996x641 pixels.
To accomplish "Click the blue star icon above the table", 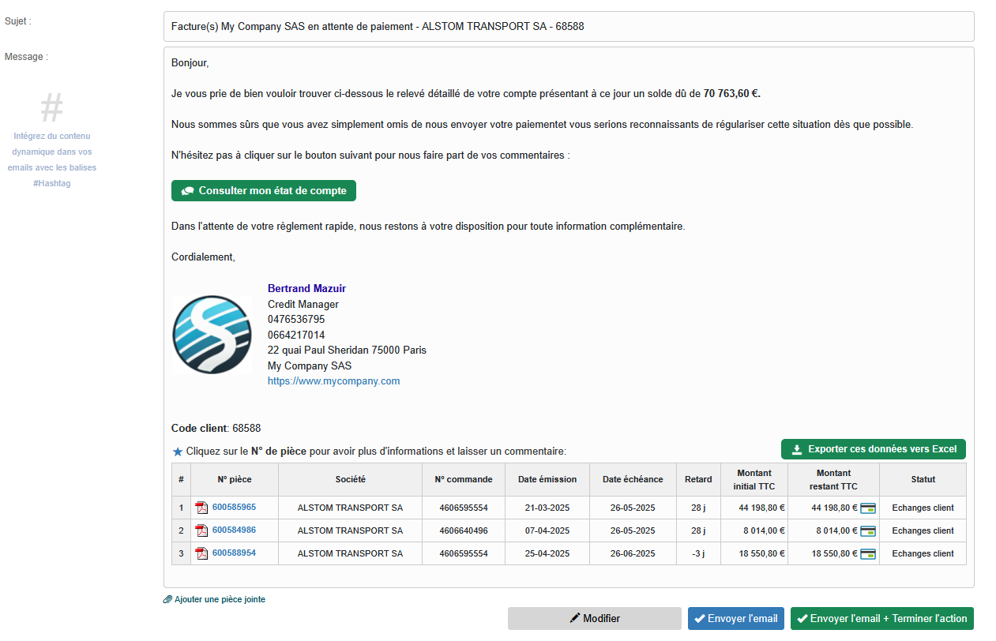I will click(177, 452).
